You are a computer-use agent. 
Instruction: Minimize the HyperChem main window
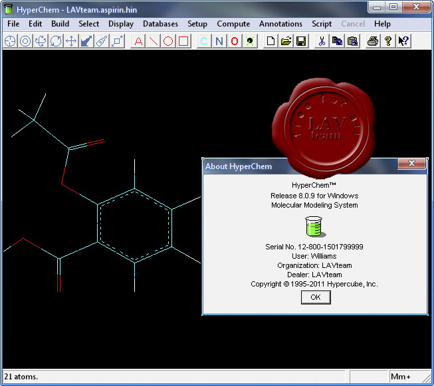pos(377,7)
